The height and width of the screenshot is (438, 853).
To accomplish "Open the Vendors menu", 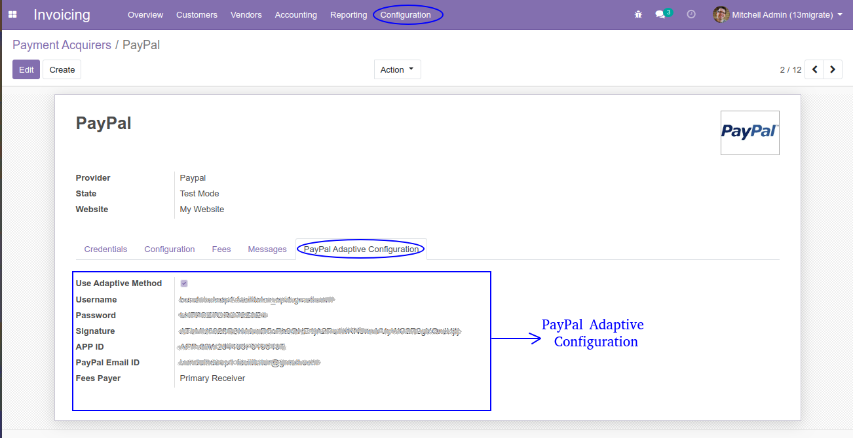I will [x=246, y=14].
